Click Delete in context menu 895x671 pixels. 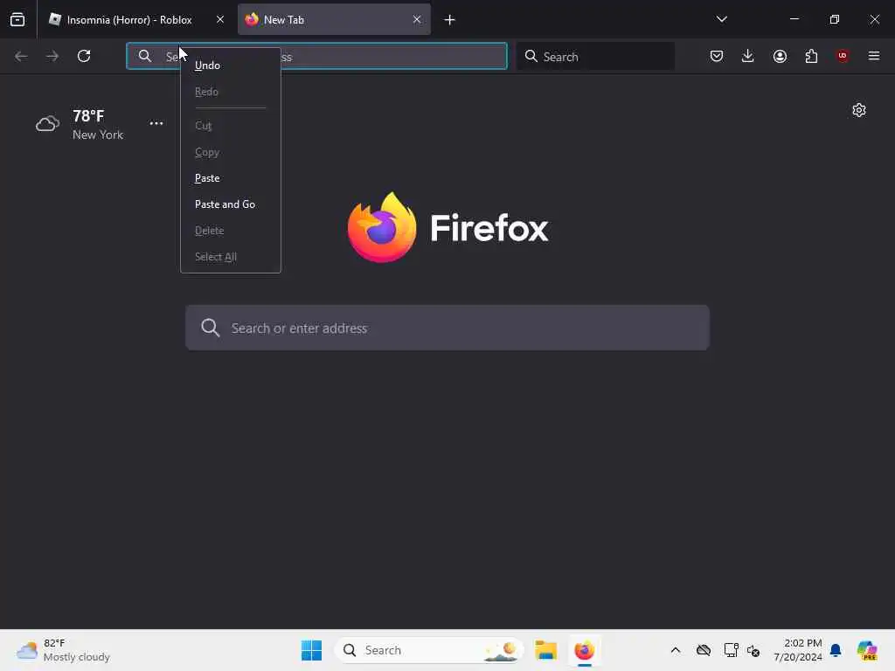[x=231, y=231]
